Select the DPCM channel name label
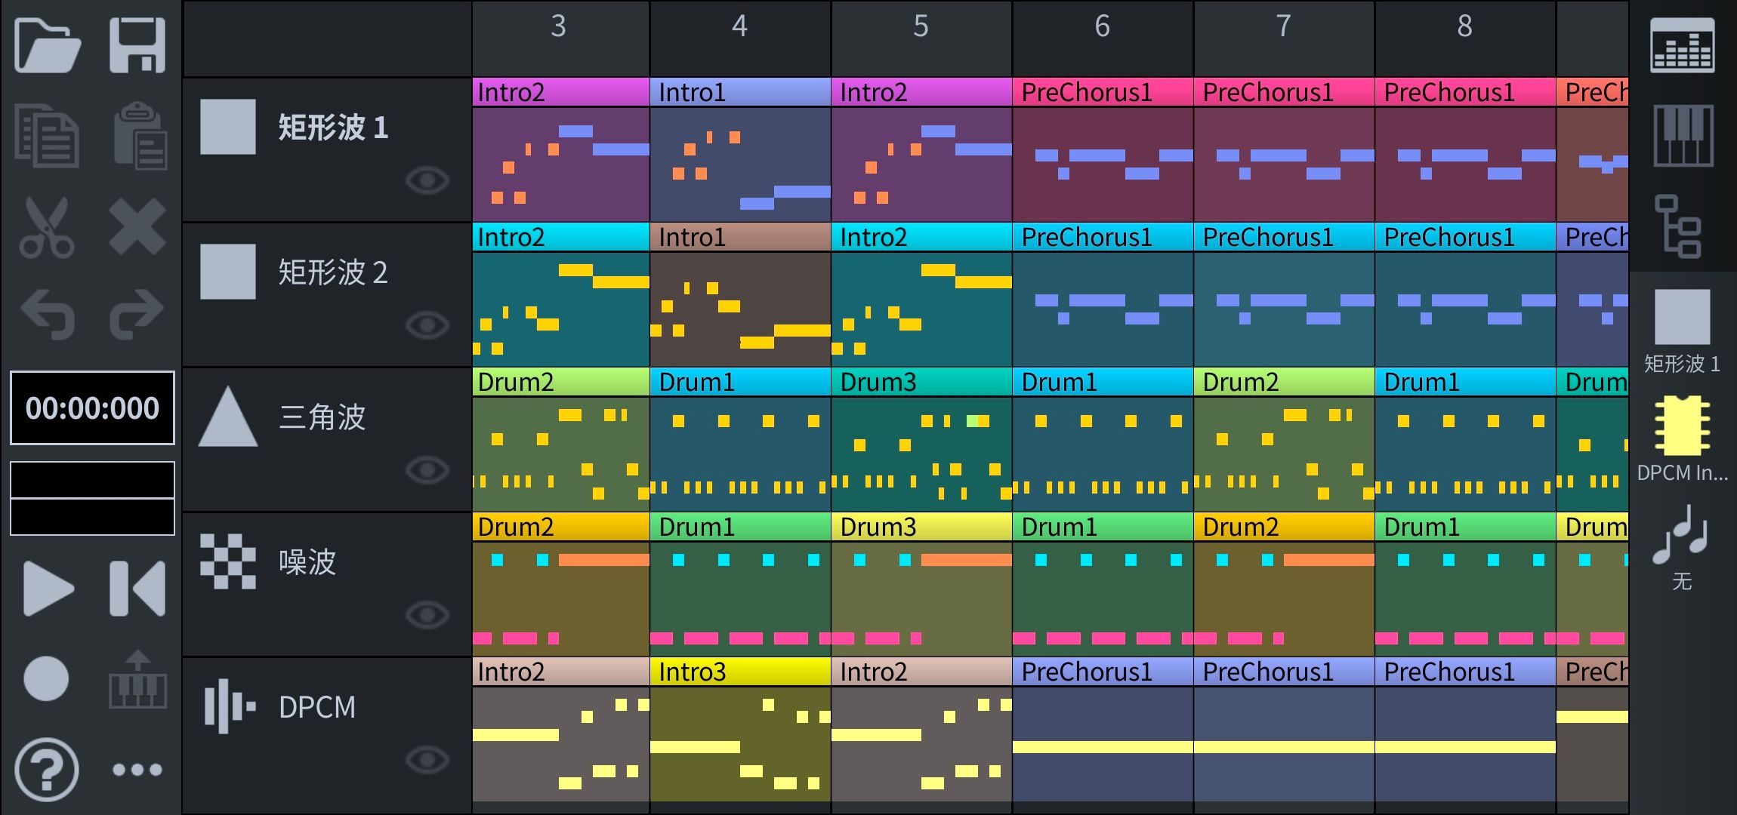The image size is (1737, 815). click(x=317, y=707)
